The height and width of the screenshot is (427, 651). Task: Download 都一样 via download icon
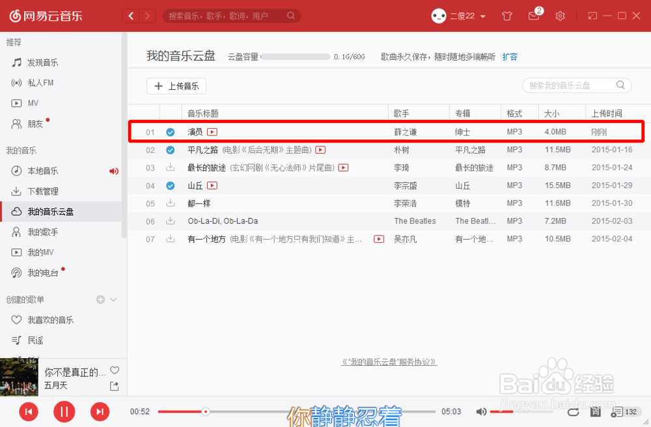click(x=170, y=203)
